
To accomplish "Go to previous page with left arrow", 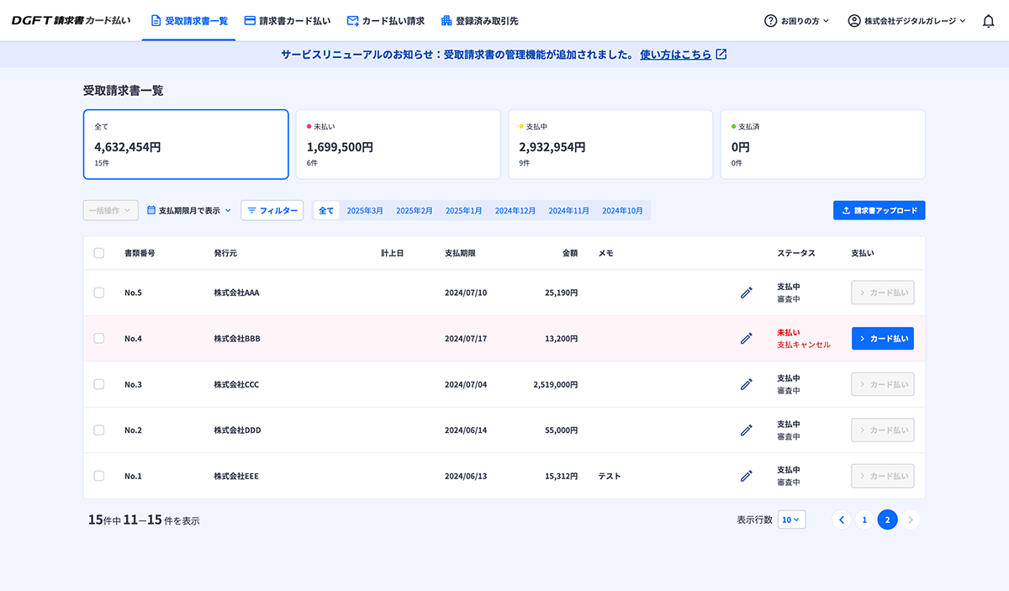I will 841,520.
